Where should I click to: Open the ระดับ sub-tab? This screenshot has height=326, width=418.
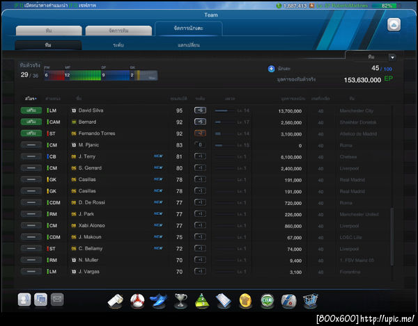118,45
